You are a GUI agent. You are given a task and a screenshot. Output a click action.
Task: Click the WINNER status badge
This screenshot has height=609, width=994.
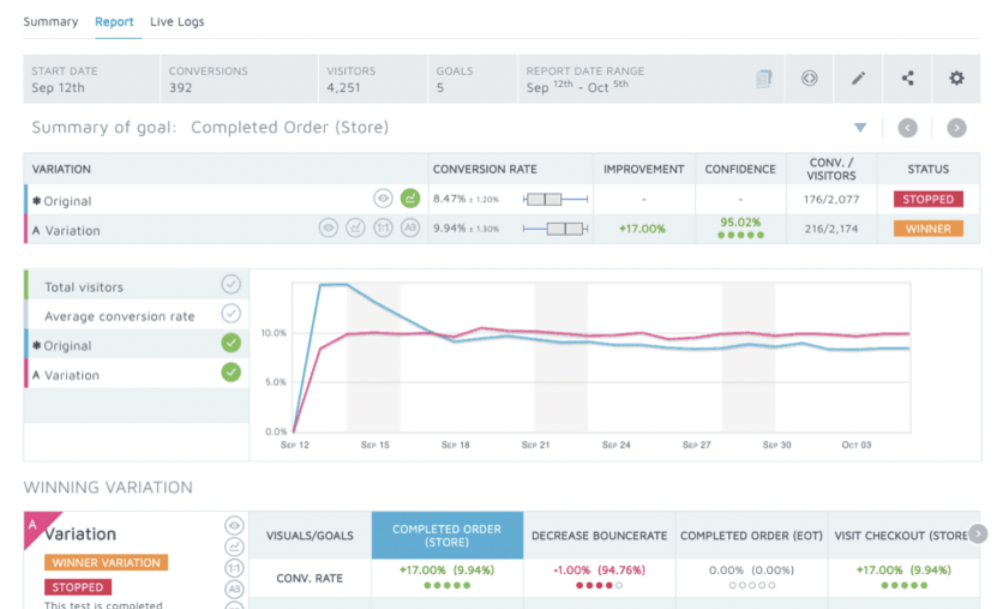pos(928,228)
